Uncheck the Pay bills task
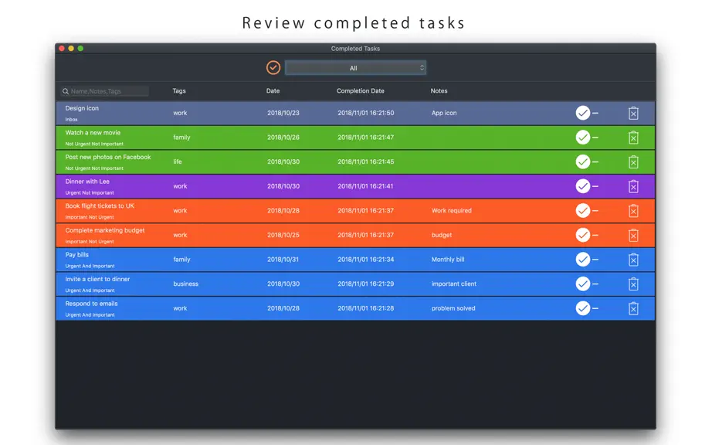This screenshot has height=445, width=712. click(x=583, y=260)
